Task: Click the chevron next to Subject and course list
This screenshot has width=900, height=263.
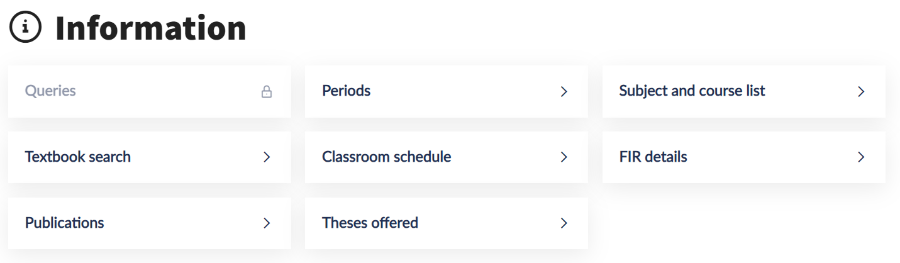Action: (x=861, y=92)
